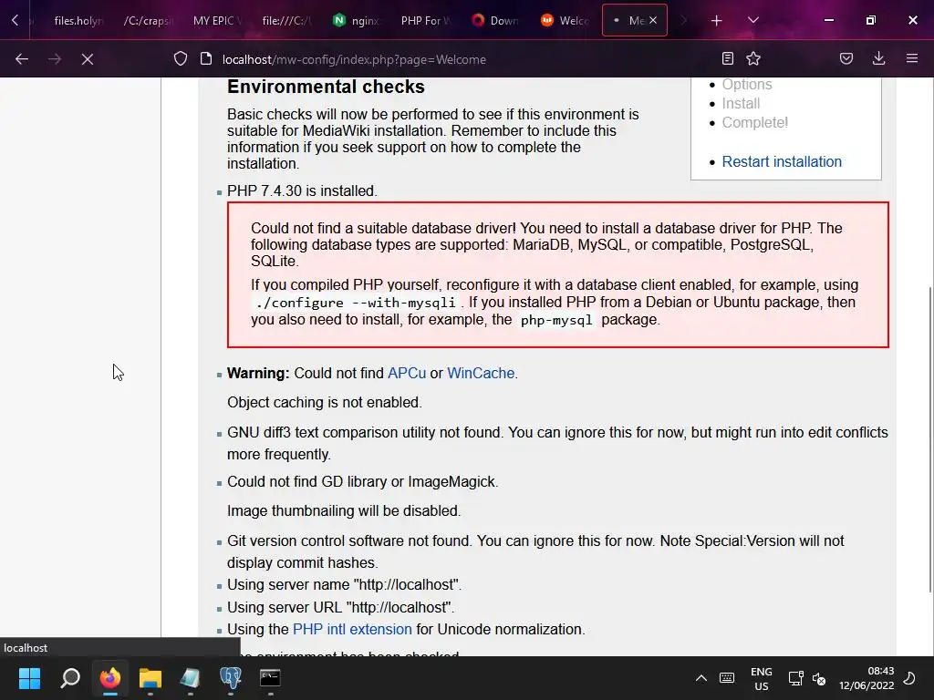Go back with the browser back arrow
This screenshot has height=700, width=934.
(x=22, y=59)
